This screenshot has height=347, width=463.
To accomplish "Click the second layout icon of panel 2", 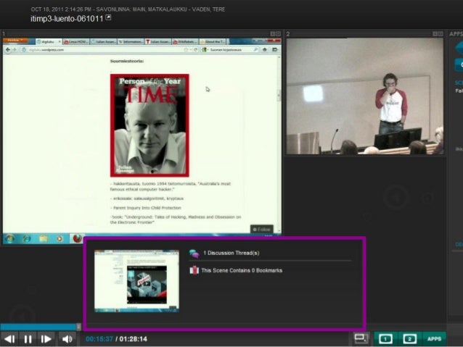I will (441, 34).
